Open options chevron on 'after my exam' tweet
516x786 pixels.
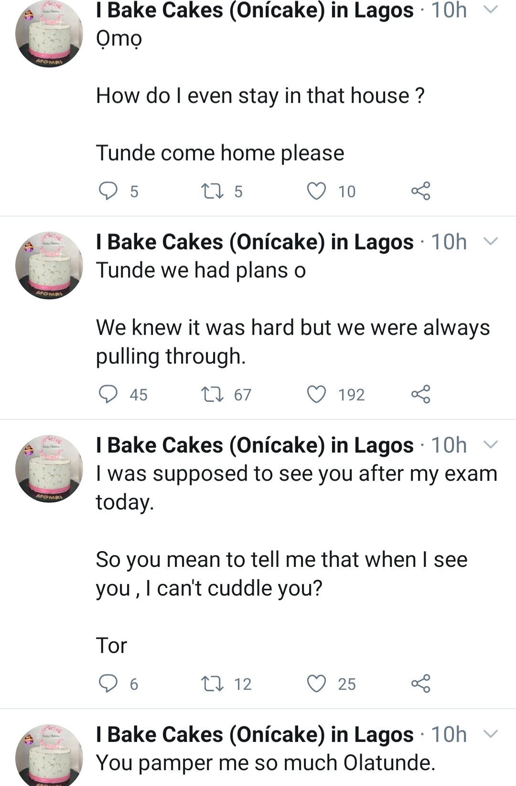(491, 445)
